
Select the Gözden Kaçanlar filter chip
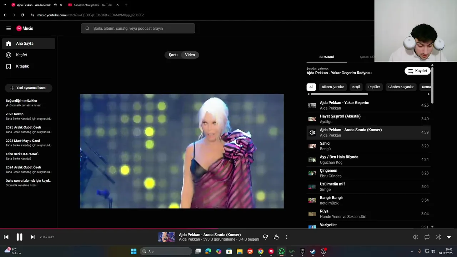point(401,87)
